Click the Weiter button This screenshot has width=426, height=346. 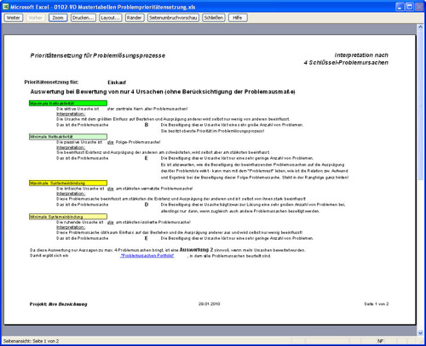click(14, 18)
